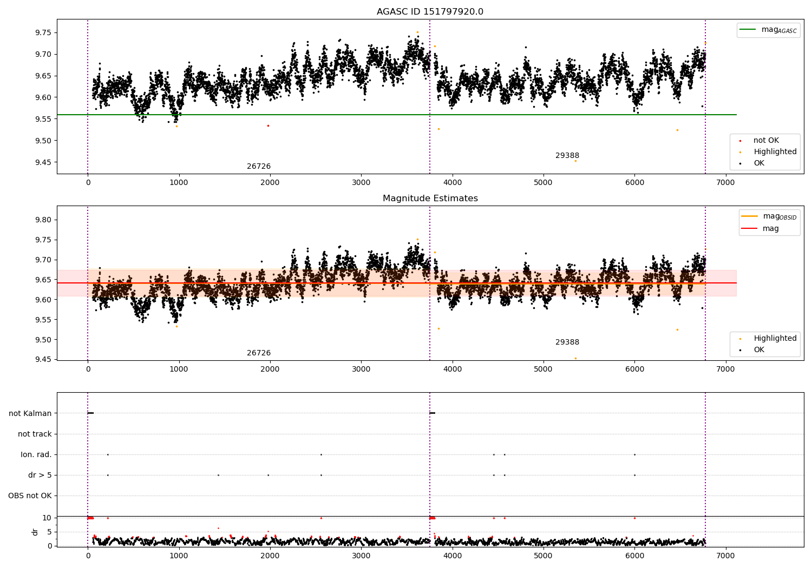Click the 'Highlighted' legend entry in top plot
This screenshot has height=568, width=812.
[x=768, y=152]
